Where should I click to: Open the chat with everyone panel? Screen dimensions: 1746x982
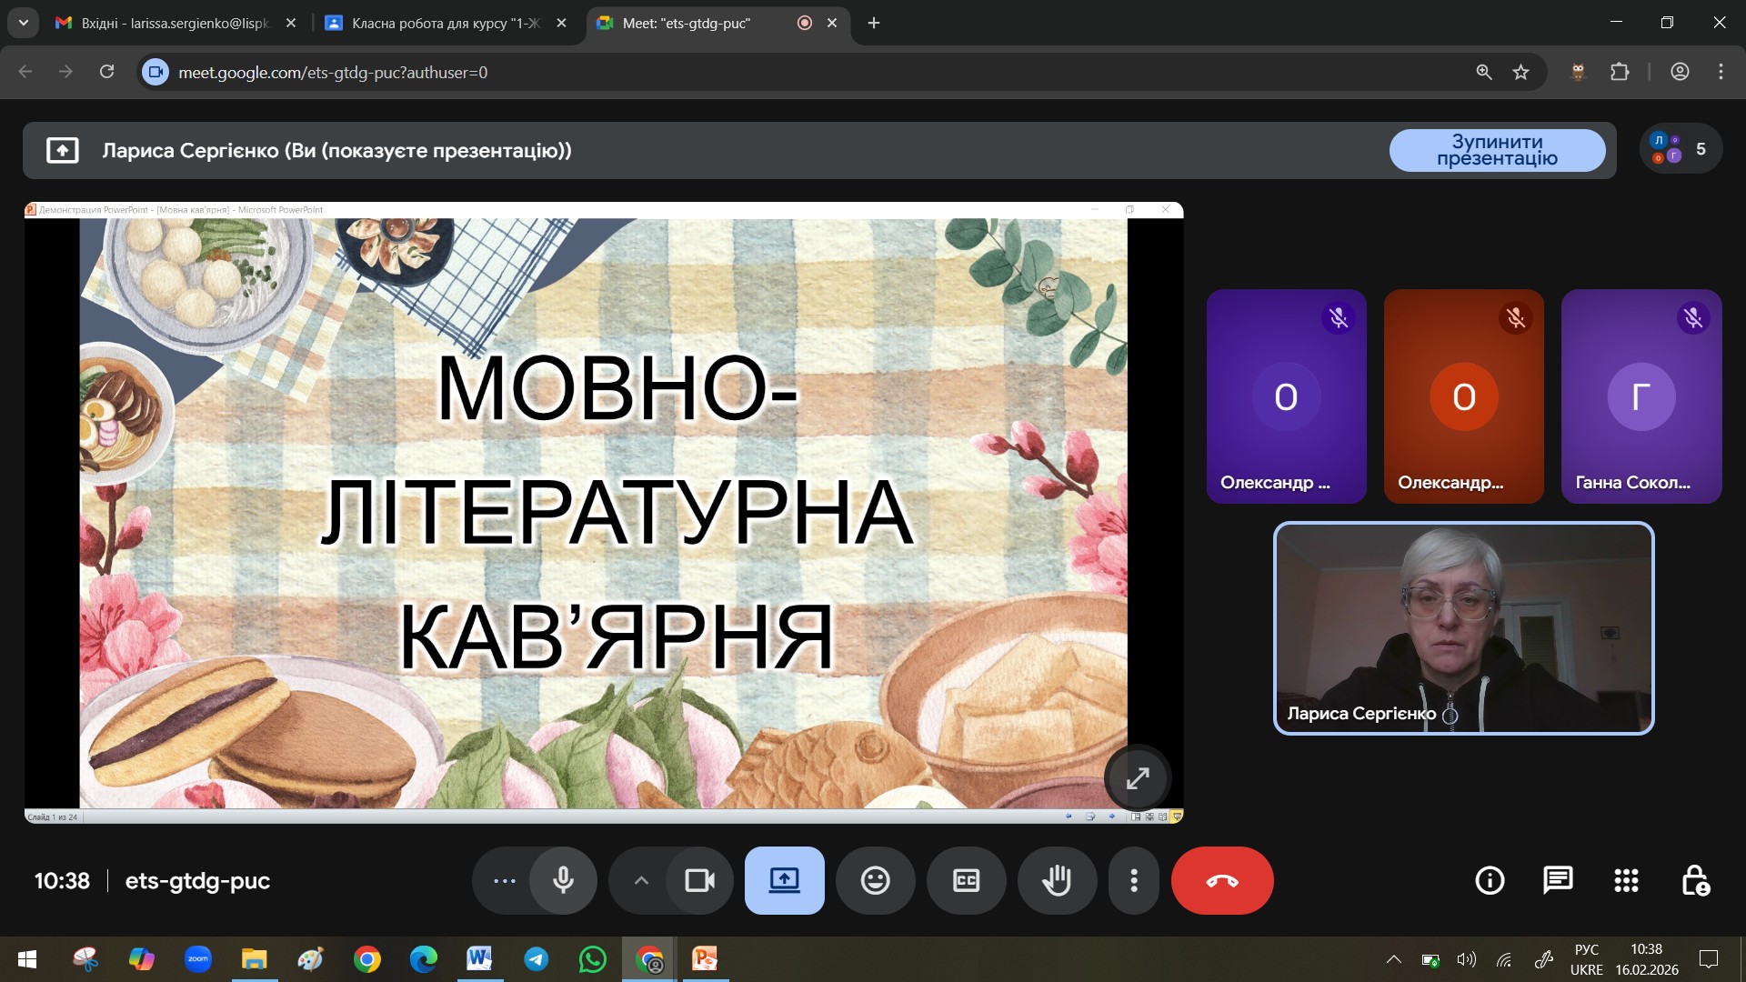click(x=1558, y=880)
